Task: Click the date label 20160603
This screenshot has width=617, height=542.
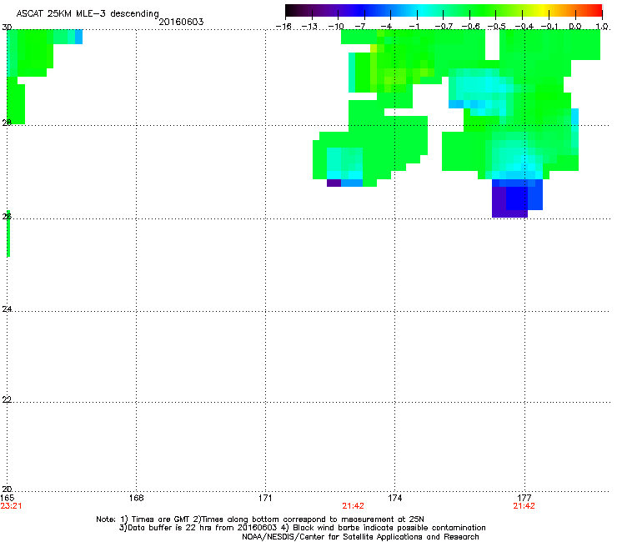Action: 181,22
